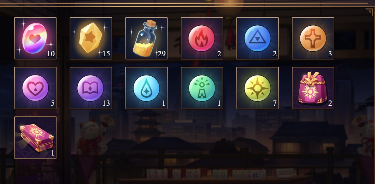Pick the green ribbon medal orb
Screen dimensions: 375x184
click(x=202, y=88)
